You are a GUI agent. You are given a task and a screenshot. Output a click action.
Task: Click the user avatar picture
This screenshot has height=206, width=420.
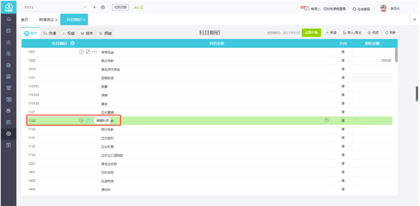(x=384, y=8)
